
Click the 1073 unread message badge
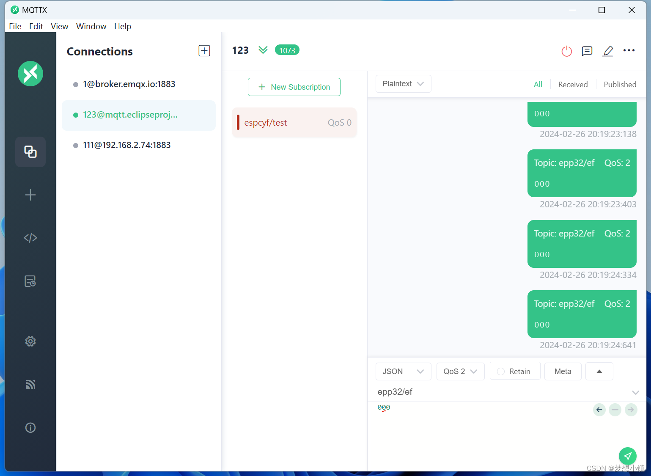point(287,50)
